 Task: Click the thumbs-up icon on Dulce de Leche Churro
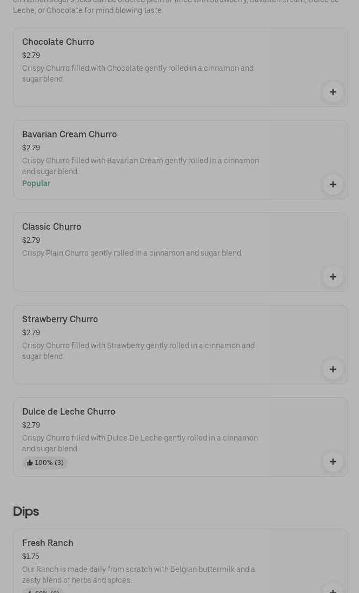pyautogui.click(x=30, y=463)
